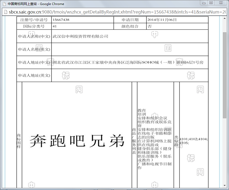Click the 商标图样 vertical label
Viewport: 229px width, 190px height.
pyautogui.click(x=19, y=141)
